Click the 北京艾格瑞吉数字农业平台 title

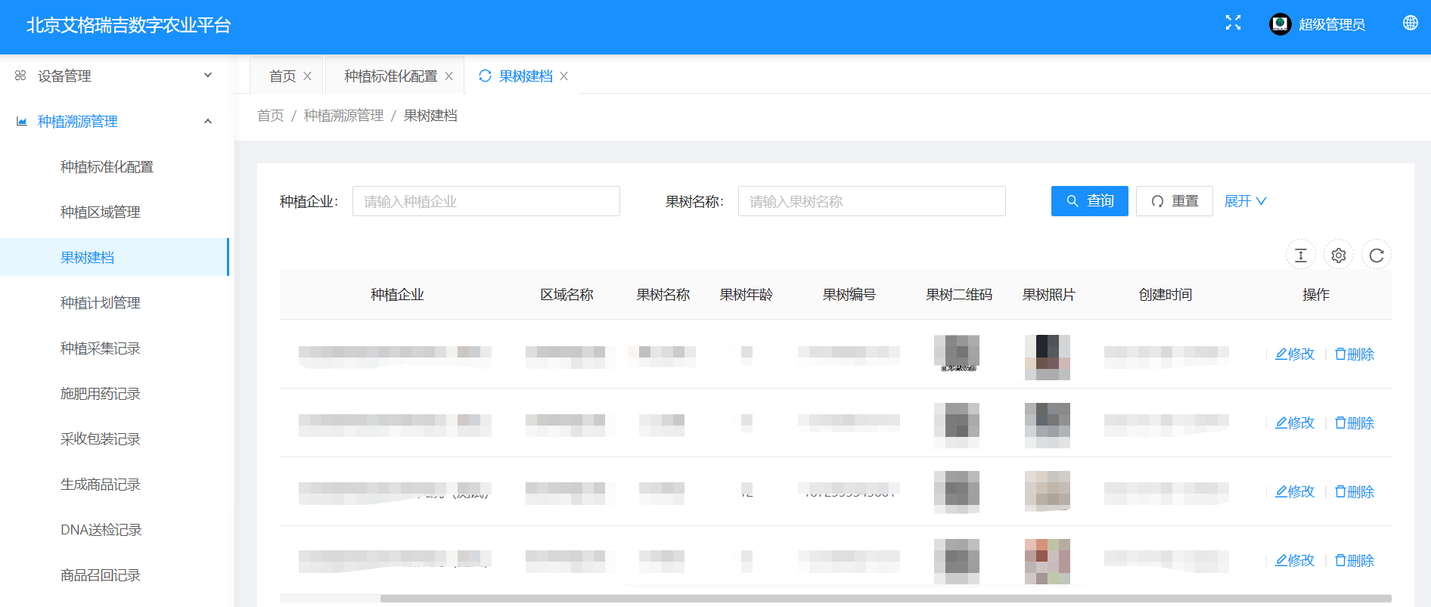(129, 25)
